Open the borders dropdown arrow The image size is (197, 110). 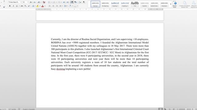pos(78,6)
